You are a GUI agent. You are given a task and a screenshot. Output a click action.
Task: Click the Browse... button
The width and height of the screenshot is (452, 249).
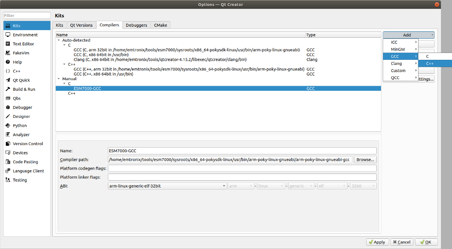[x=365, y=159]
